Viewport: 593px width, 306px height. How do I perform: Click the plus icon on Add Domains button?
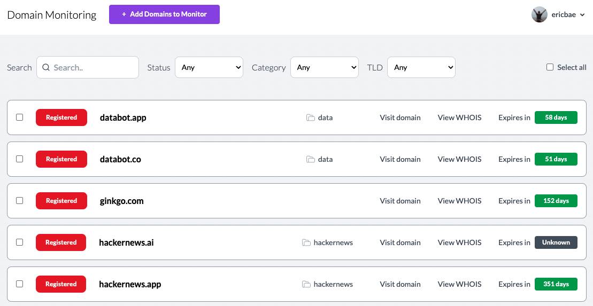coord(124,14)
